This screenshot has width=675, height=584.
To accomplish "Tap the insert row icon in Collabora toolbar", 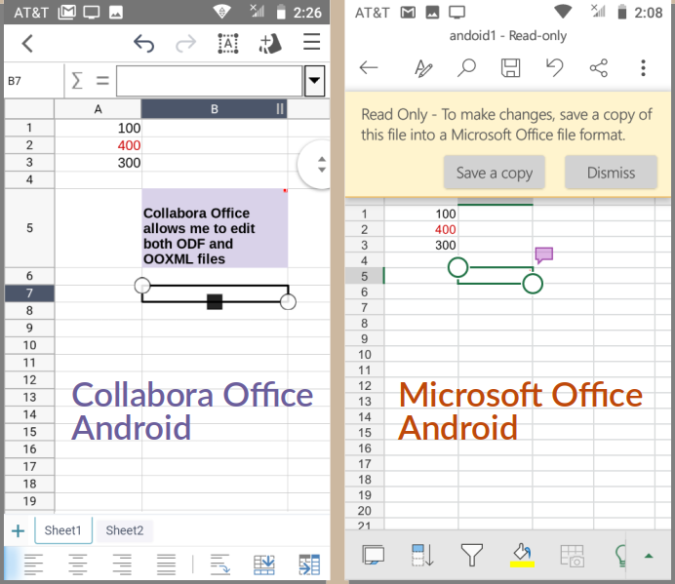I will coord(264,565).
